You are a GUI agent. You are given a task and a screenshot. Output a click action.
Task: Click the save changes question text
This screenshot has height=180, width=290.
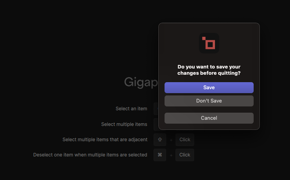[209, 70]
